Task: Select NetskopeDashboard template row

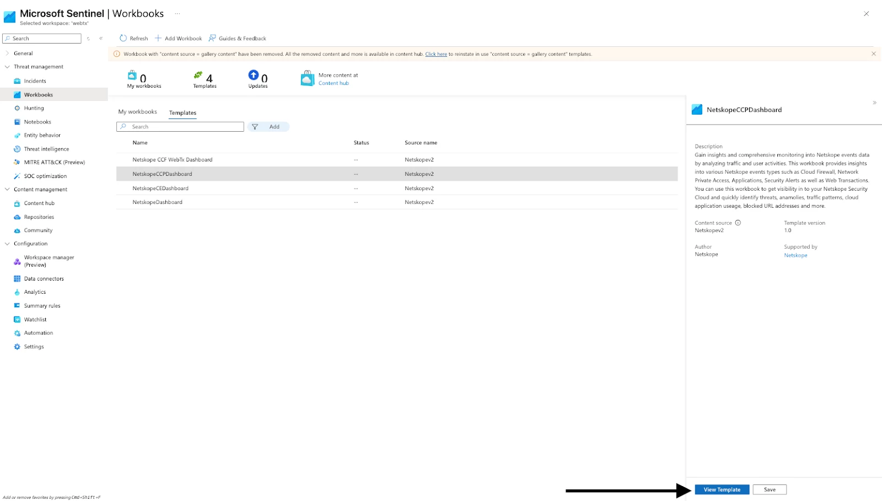Action: (x=397, y=202)
